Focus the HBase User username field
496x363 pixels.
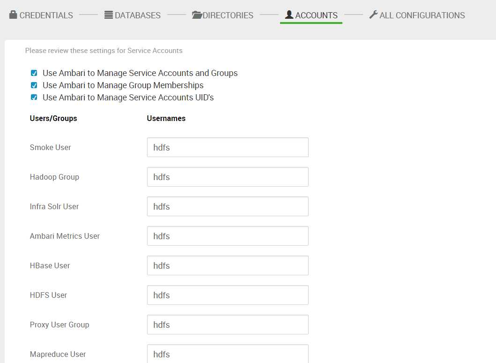point(228,265)
